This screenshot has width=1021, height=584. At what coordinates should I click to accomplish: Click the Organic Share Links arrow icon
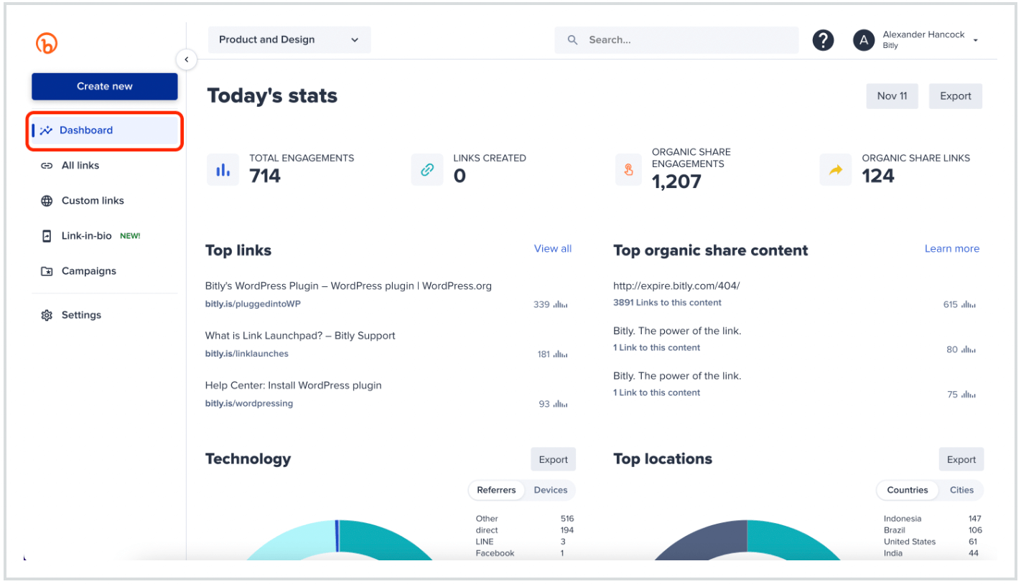(835, 170)
